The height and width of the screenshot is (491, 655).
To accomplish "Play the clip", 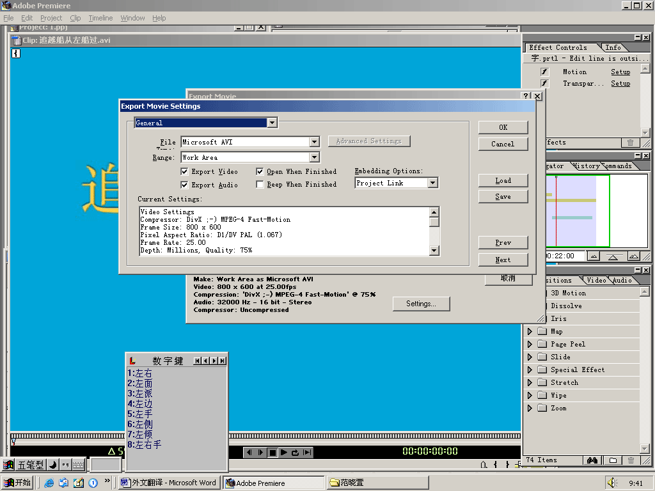I will 284,452.
